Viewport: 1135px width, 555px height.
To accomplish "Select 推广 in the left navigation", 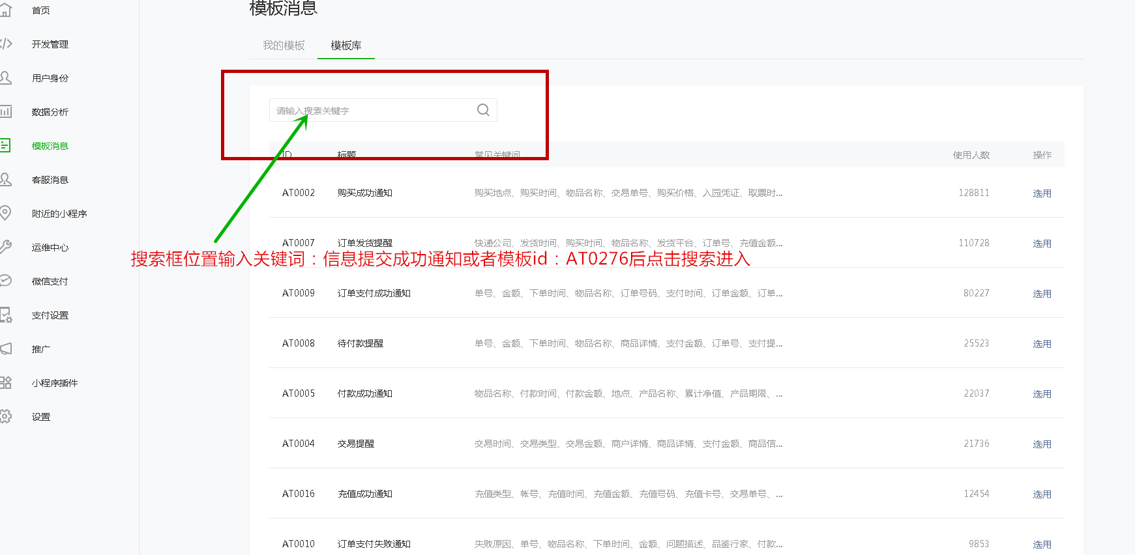I will tap(40, 349).
